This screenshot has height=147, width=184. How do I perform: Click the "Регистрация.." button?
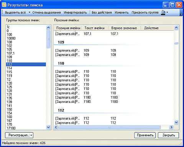(17, 135)
